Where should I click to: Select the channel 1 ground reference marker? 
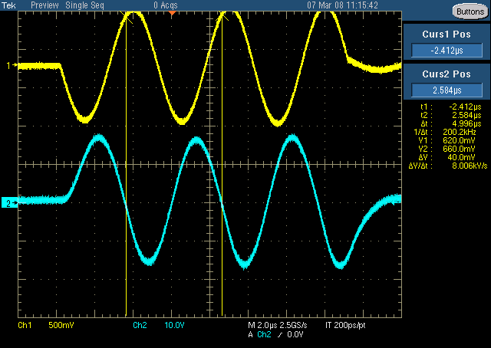point(12,65)
